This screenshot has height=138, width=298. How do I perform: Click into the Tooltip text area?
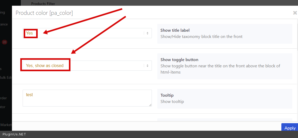87,98
